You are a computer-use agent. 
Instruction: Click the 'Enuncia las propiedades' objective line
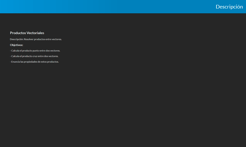[x=34, y=62]
